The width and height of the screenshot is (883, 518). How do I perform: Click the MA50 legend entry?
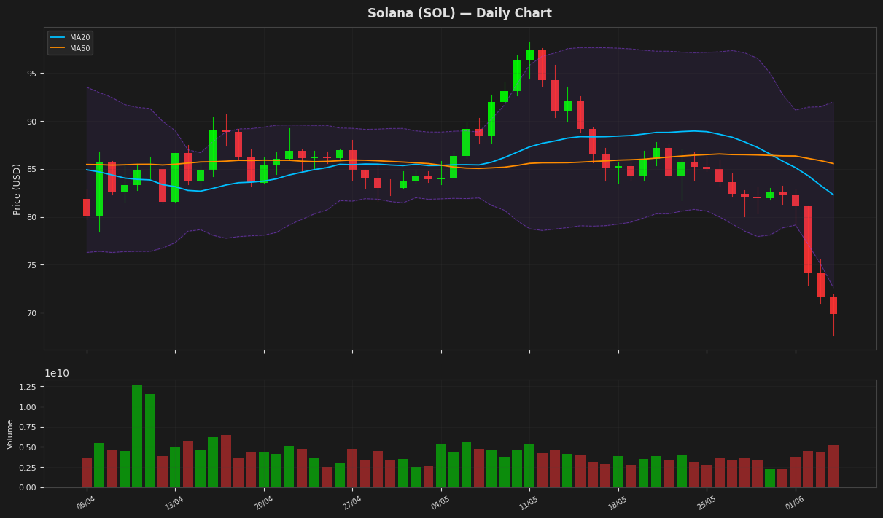70,48
